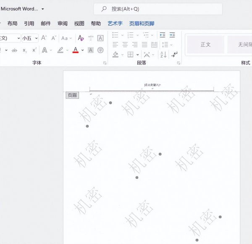Click the Enclosed Characters icon
Screen dimensions: 252x244
click(x=100, y=50)
